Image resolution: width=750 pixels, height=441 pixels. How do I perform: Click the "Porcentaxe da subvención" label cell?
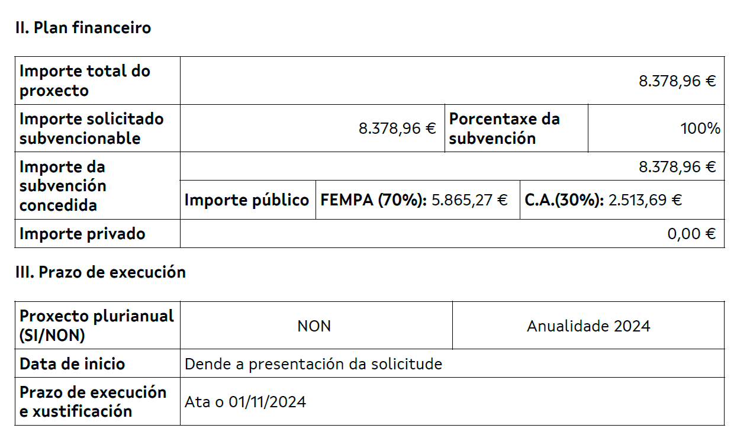pos(504,128)
